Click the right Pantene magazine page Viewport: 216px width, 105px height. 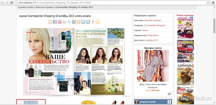coord(99,62)
